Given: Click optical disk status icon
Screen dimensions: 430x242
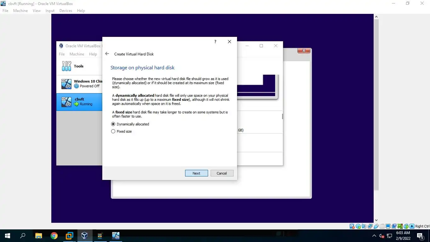Looking at the screenshot, I should pos(358,226).
